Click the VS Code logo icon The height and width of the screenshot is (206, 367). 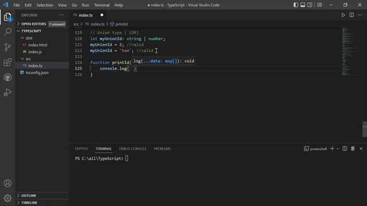point(6,5)
